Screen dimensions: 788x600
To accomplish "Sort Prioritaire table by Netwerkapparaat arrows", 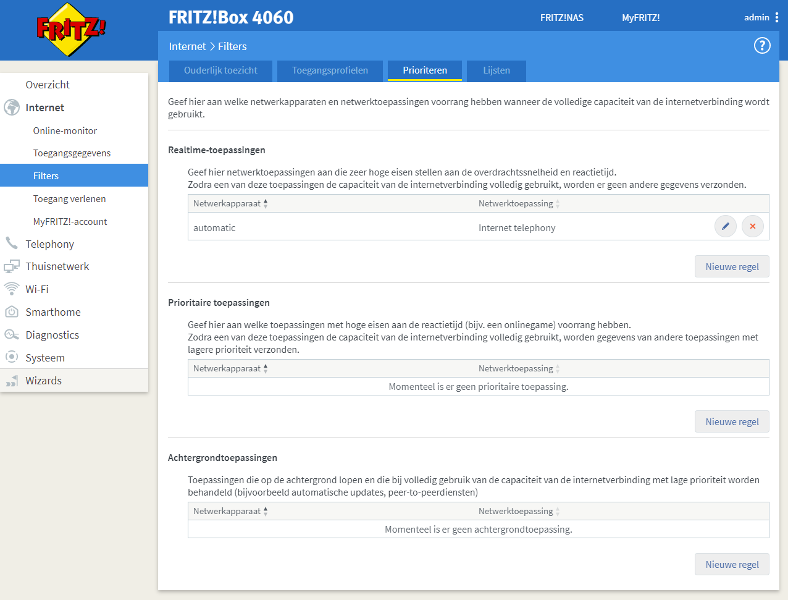I will tap(266, 368).
